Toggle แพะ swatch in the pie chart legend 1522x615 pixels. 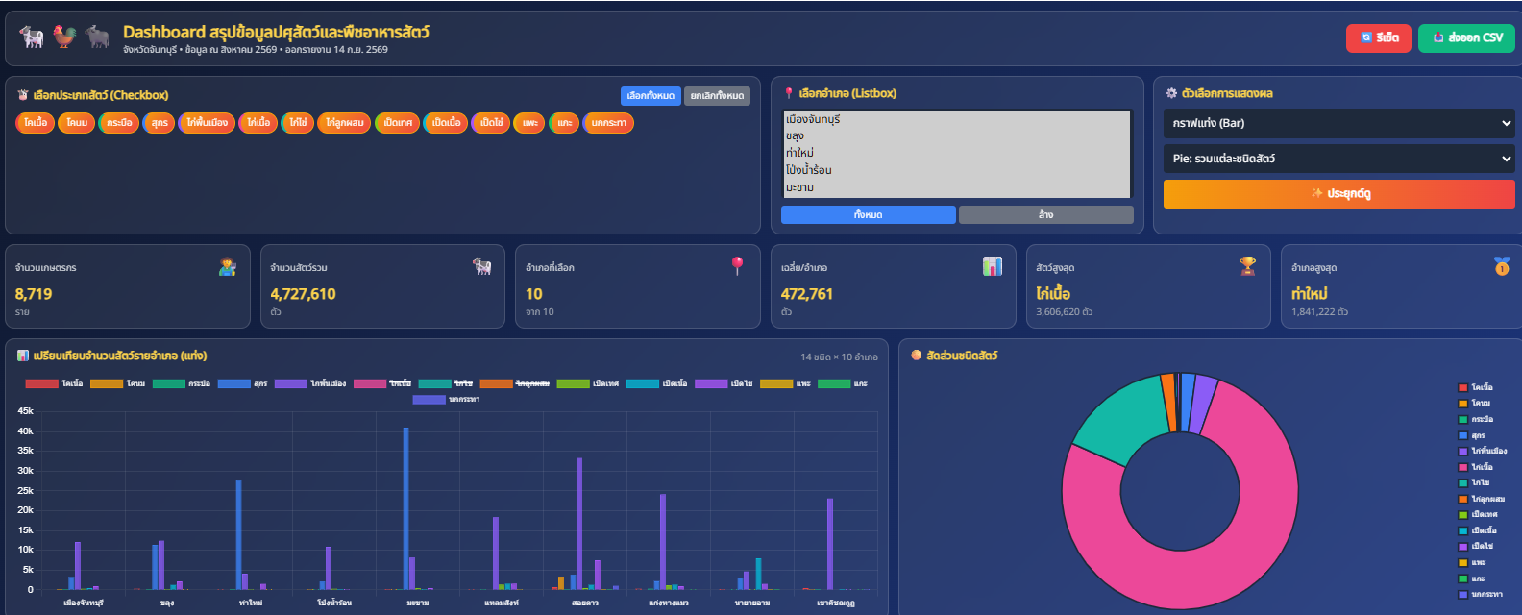[x=1463, y=562]
